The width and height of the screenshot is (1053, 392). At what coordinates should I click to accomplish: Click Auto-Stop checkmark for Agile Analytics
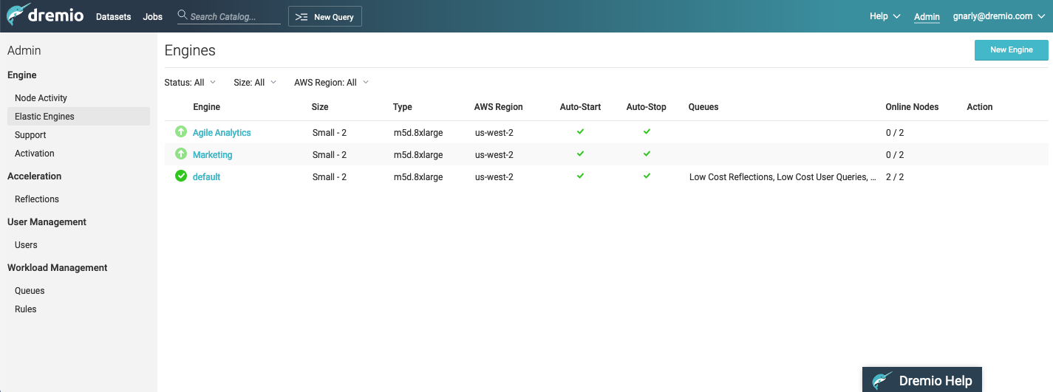point(647,132)
